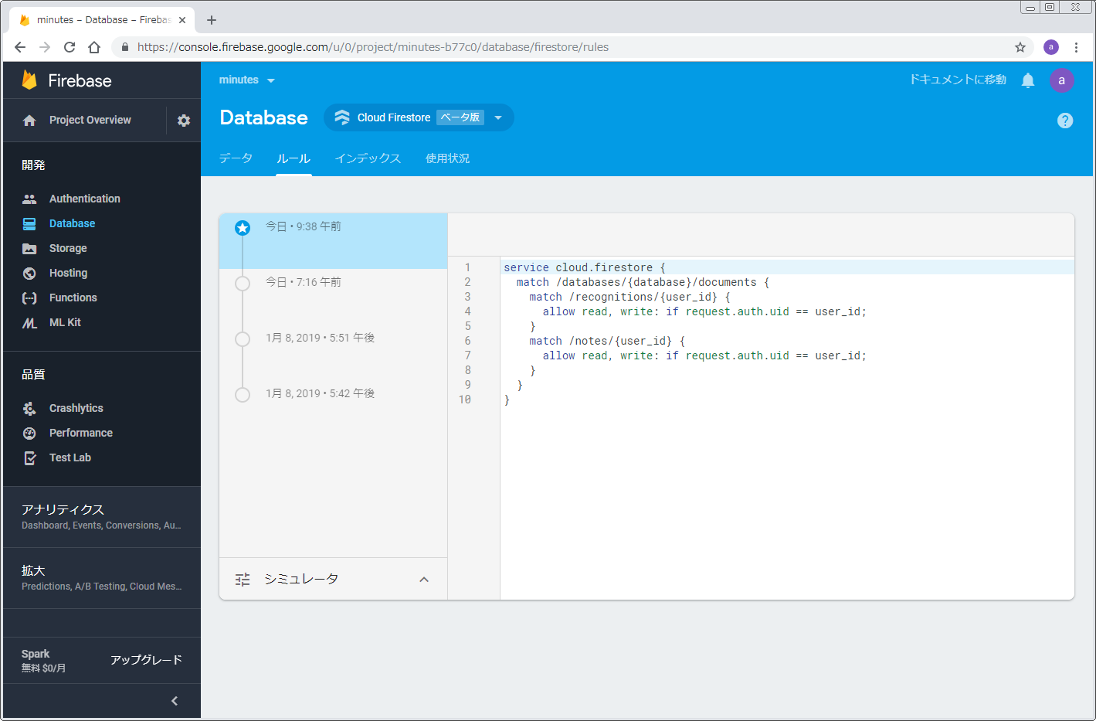Open the help question mark icon

[1064, 121]
